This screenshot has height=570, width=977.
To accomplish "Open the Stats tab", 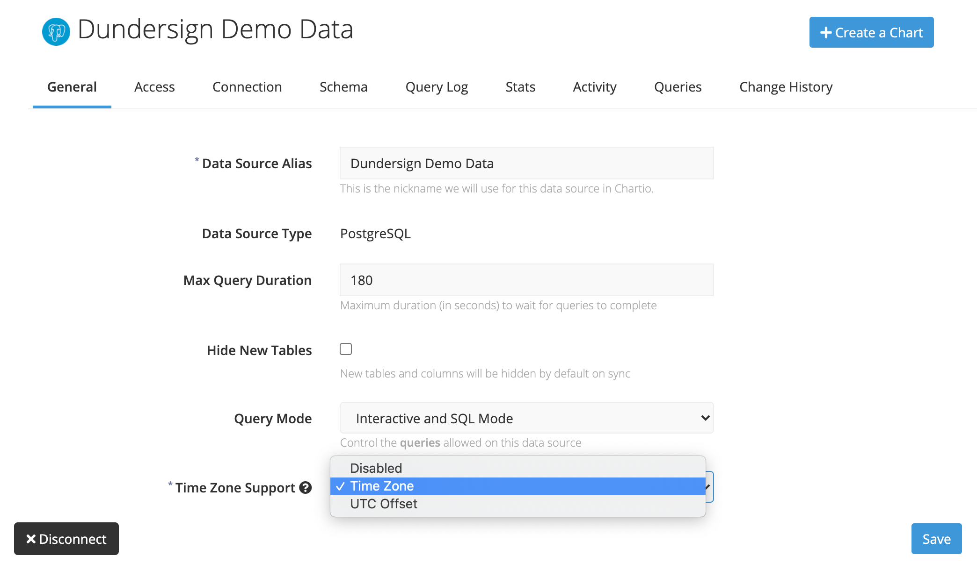I will tap(520, 87).
